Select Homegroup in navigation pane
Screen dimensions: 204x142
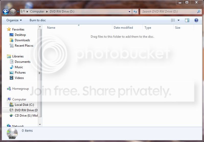click(20, 89)
